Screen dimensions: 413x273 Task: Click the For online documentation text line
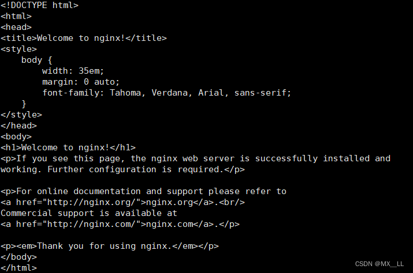[x=143, y=191]
